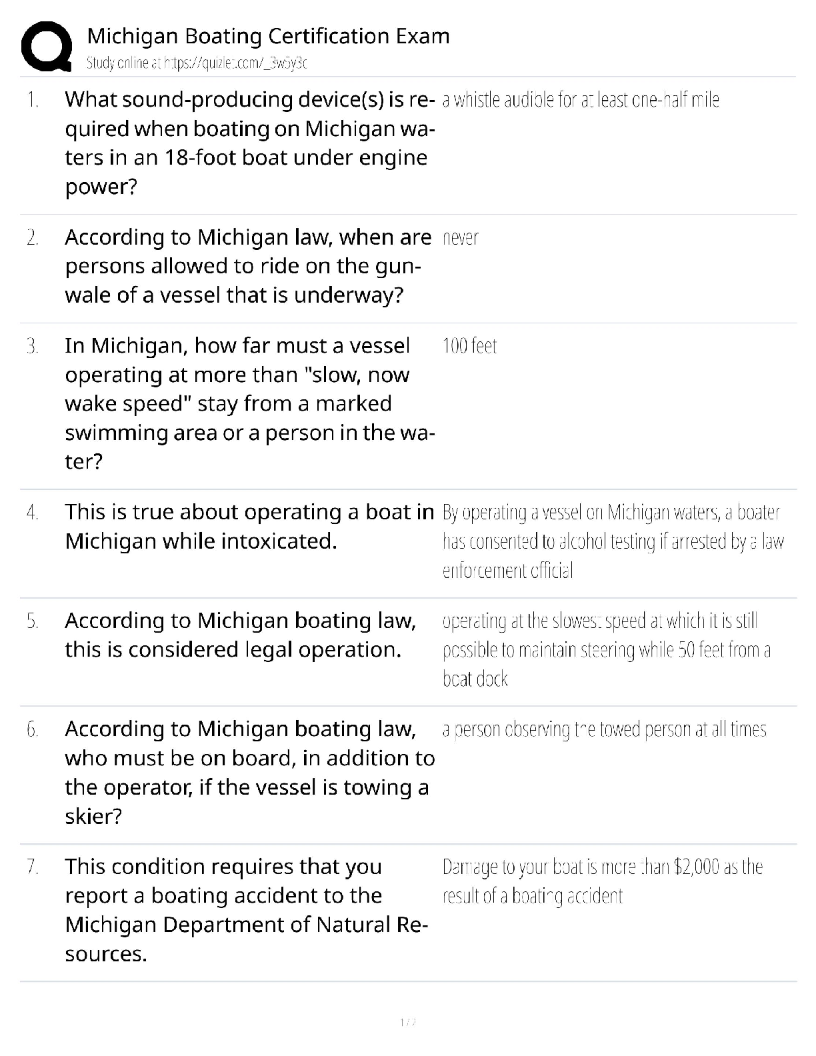Select question 3 about marked swimming area
The image size is (816, 1056).
pos(249,403)
